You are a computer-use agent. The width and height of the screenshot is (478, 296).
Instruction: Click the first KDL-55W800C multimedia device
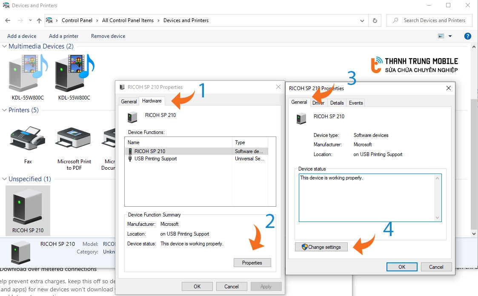[28, 74]
